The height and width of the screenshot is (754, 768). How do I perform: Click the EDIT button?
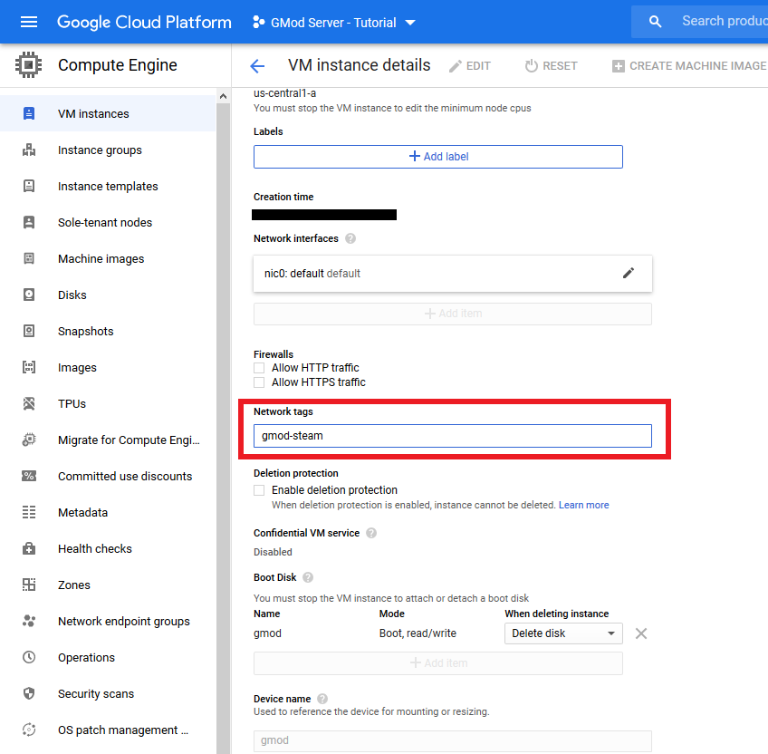tap(470, 65)
